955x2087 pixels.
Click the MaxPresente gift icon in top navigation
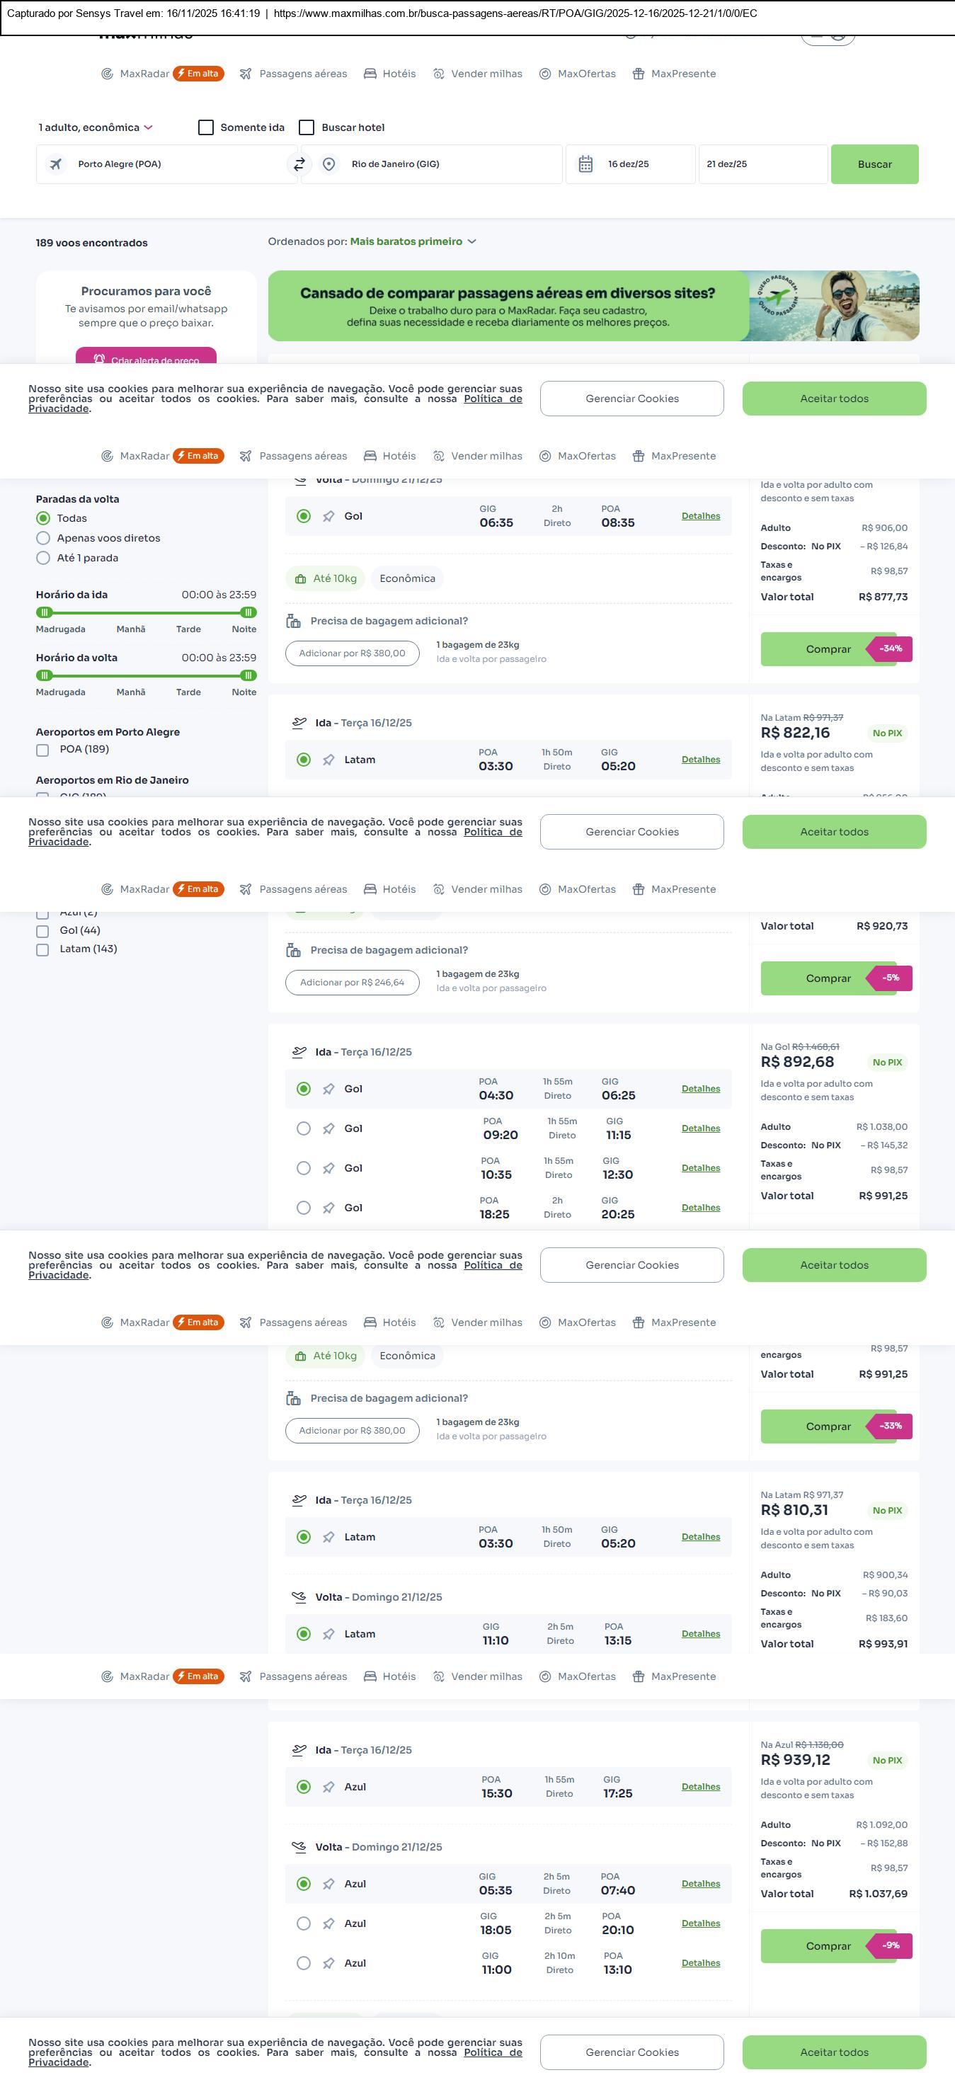coord(639,74)
